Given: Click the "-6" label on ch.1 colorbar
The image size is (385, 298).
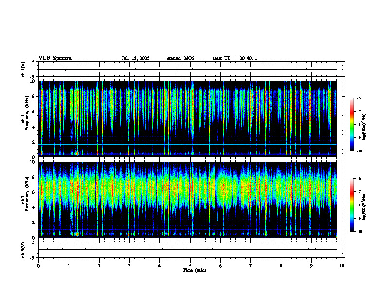Looking at the screenshot, I should click(x=359, y=98).
